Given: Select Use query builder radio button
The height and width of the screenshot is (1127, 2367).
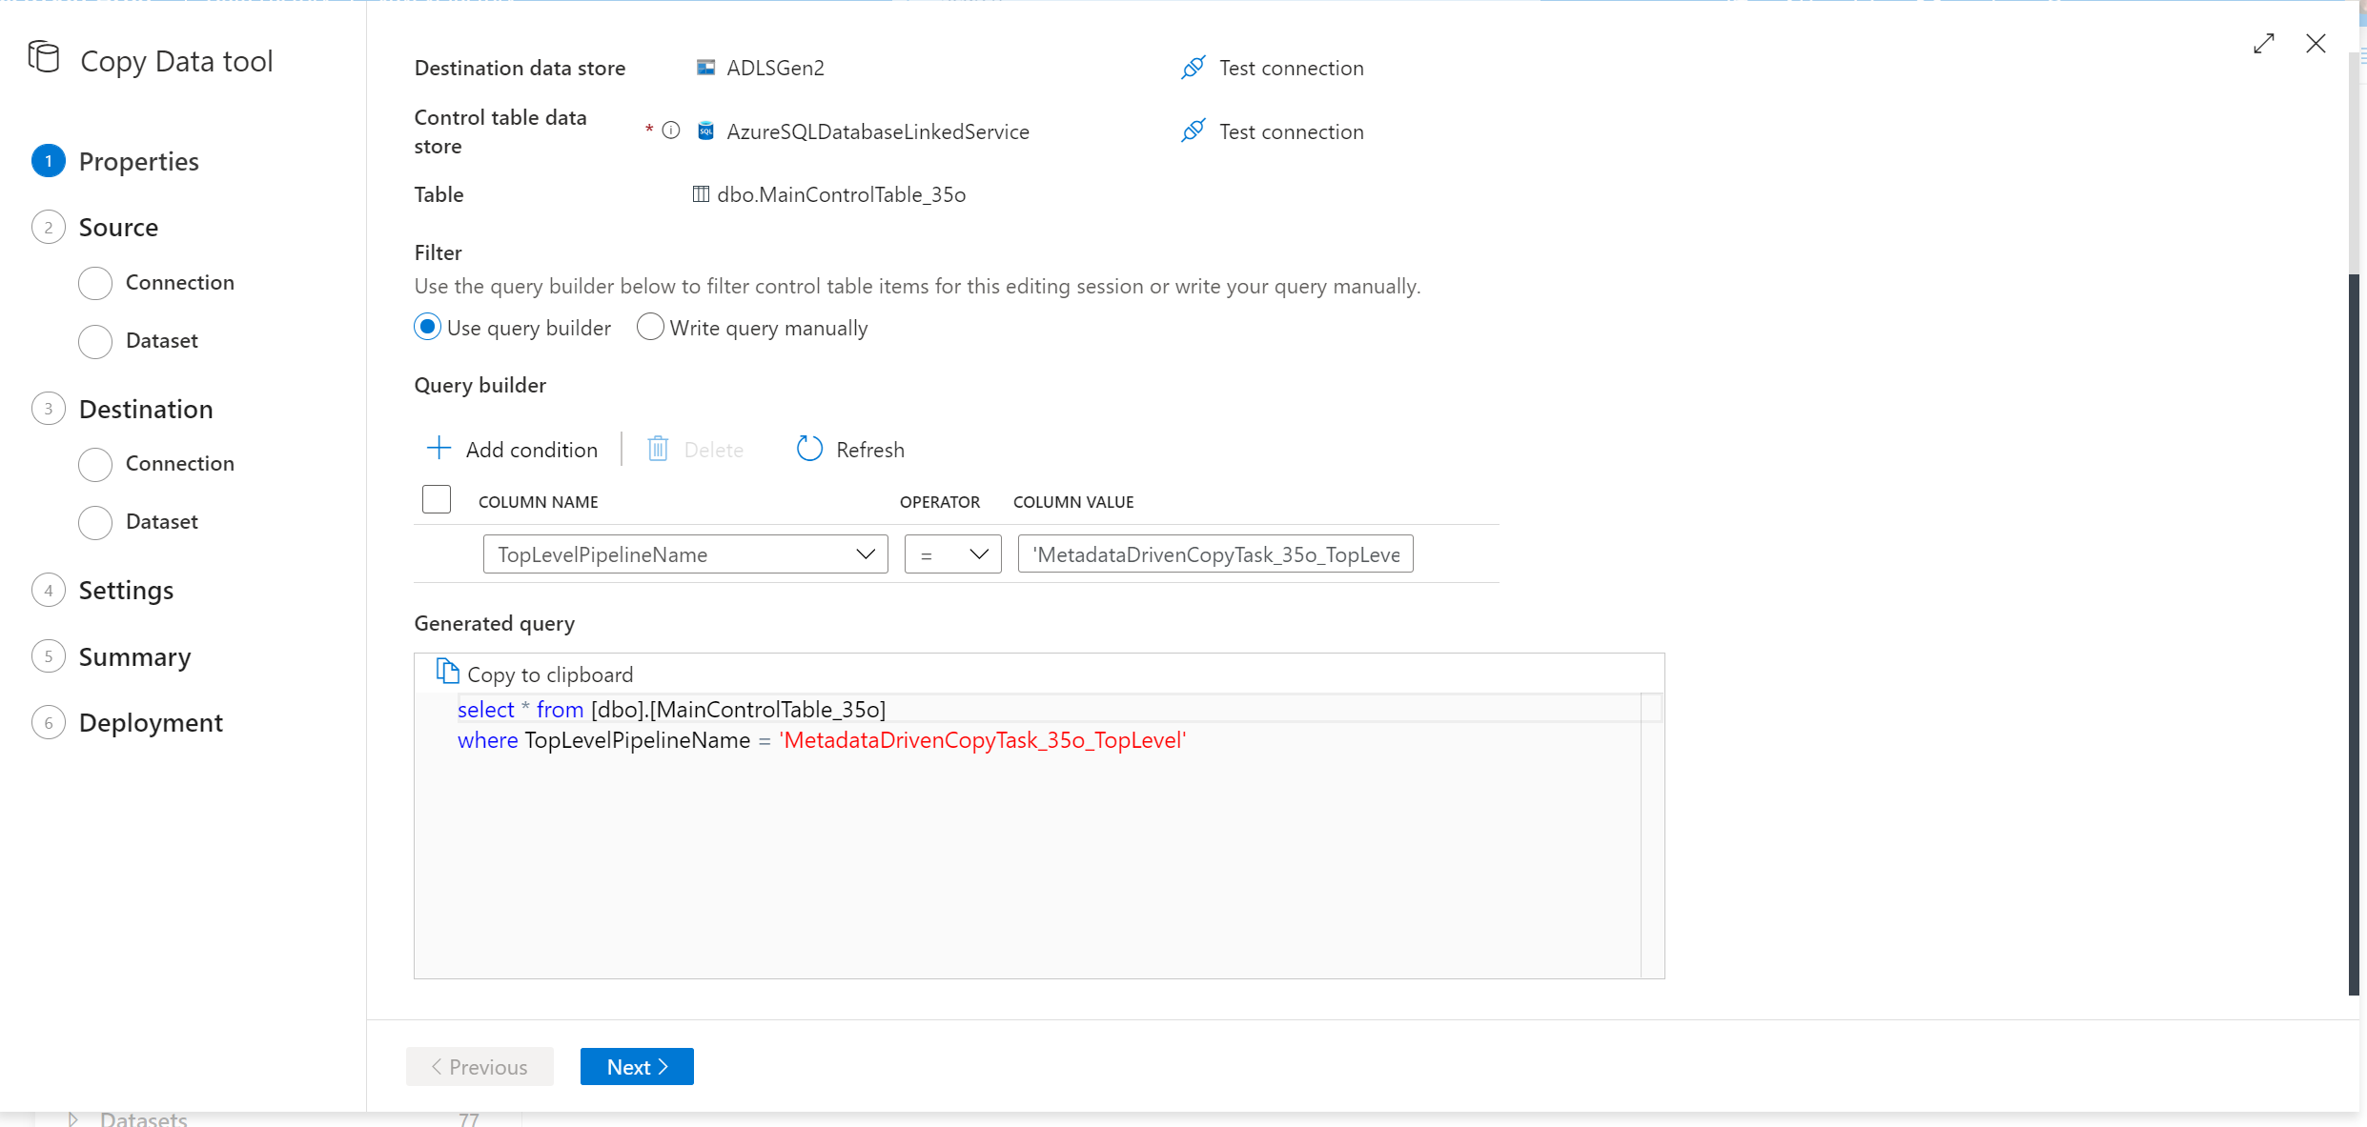Looking at the screenshot, I should (427, 328).
